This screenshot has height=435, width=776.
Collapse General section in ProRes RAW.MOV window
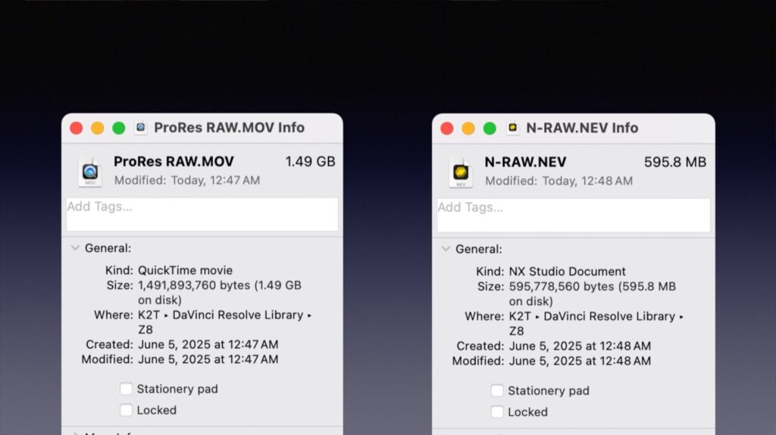75,247
